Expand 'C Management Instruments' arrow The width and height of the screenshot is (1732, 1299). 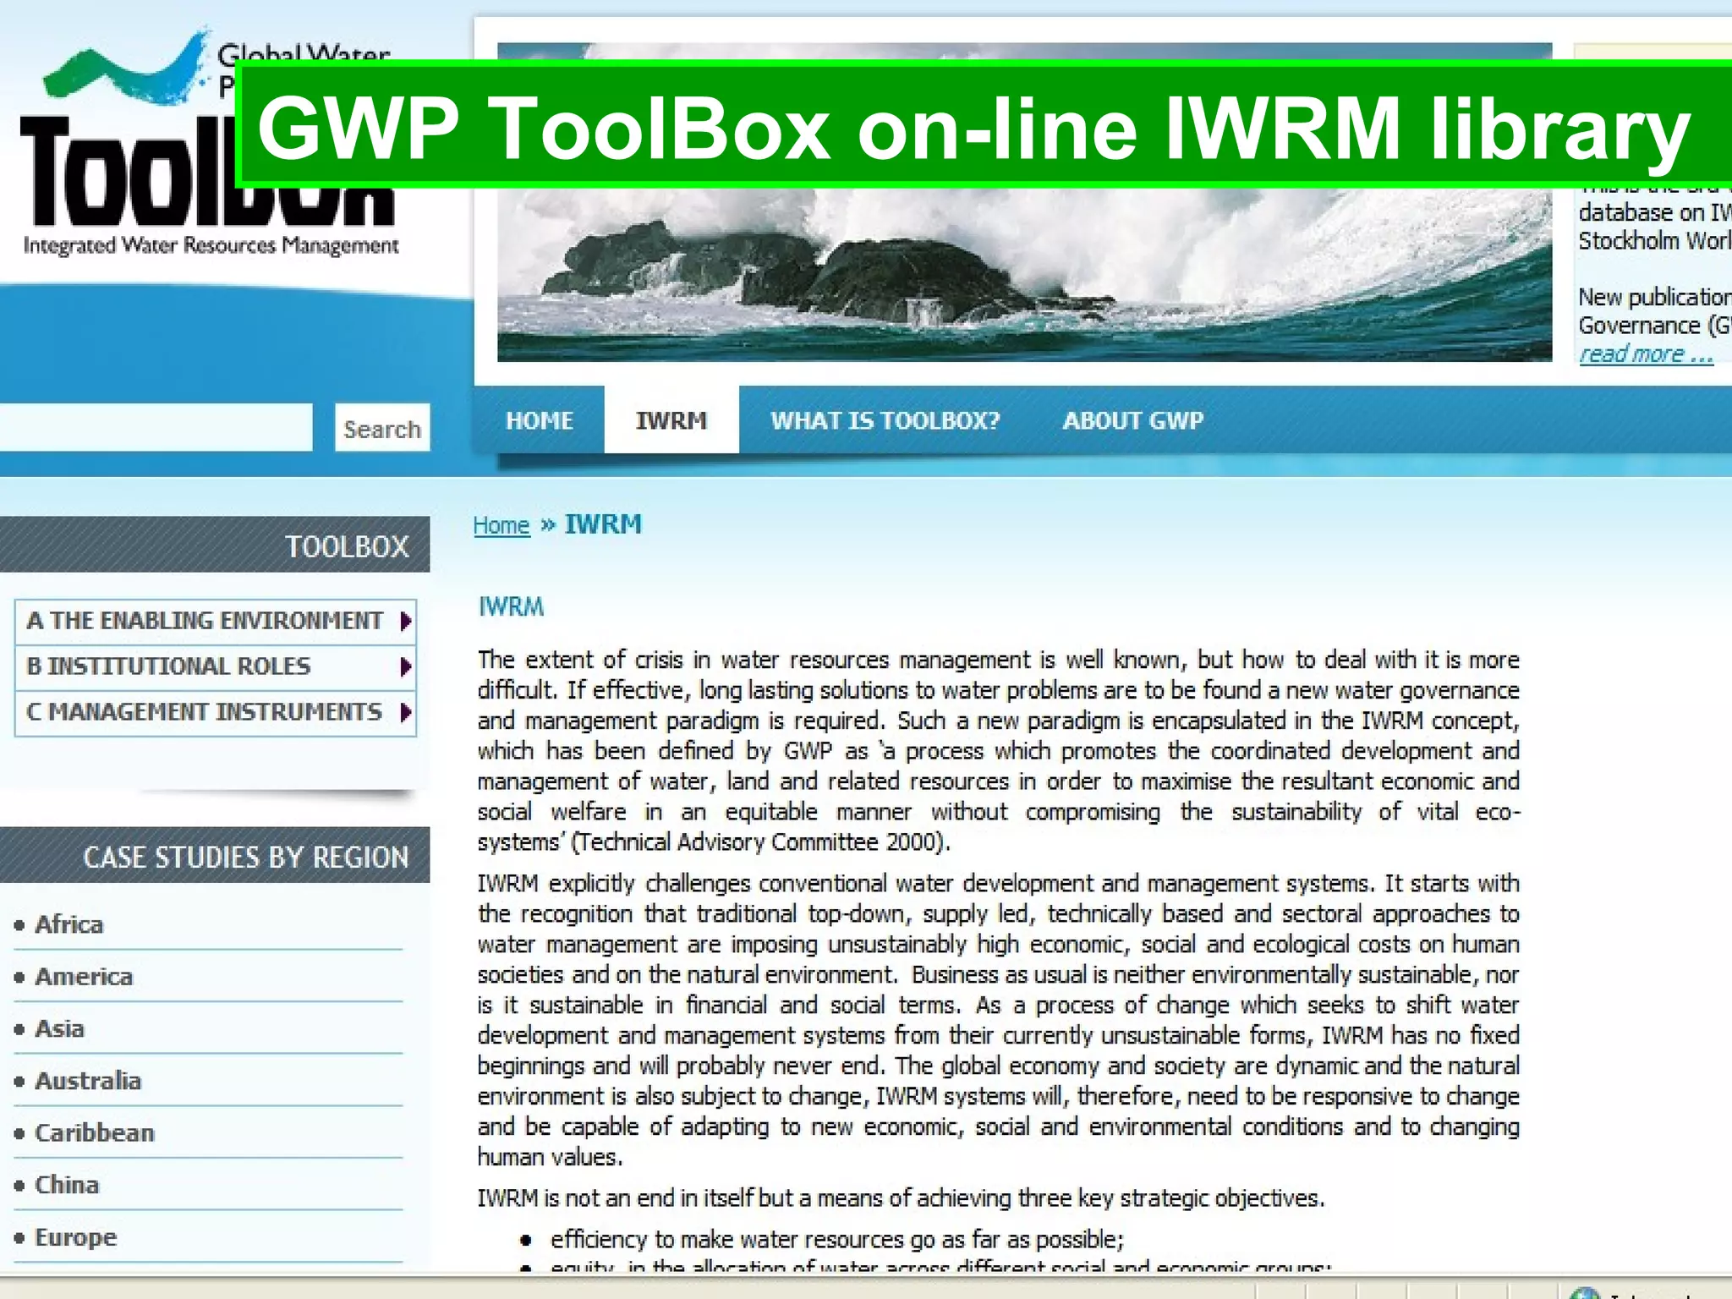[x=406, y=712]
